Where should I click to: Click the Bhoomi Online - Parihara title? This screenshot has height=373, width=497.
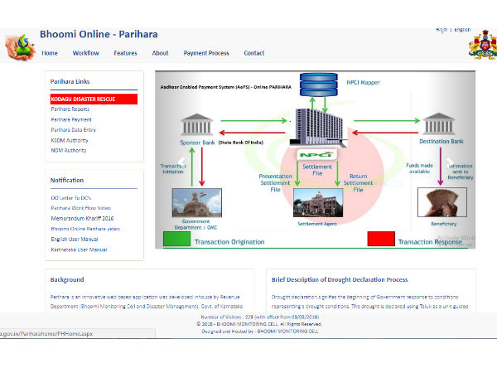click(99, 34)
